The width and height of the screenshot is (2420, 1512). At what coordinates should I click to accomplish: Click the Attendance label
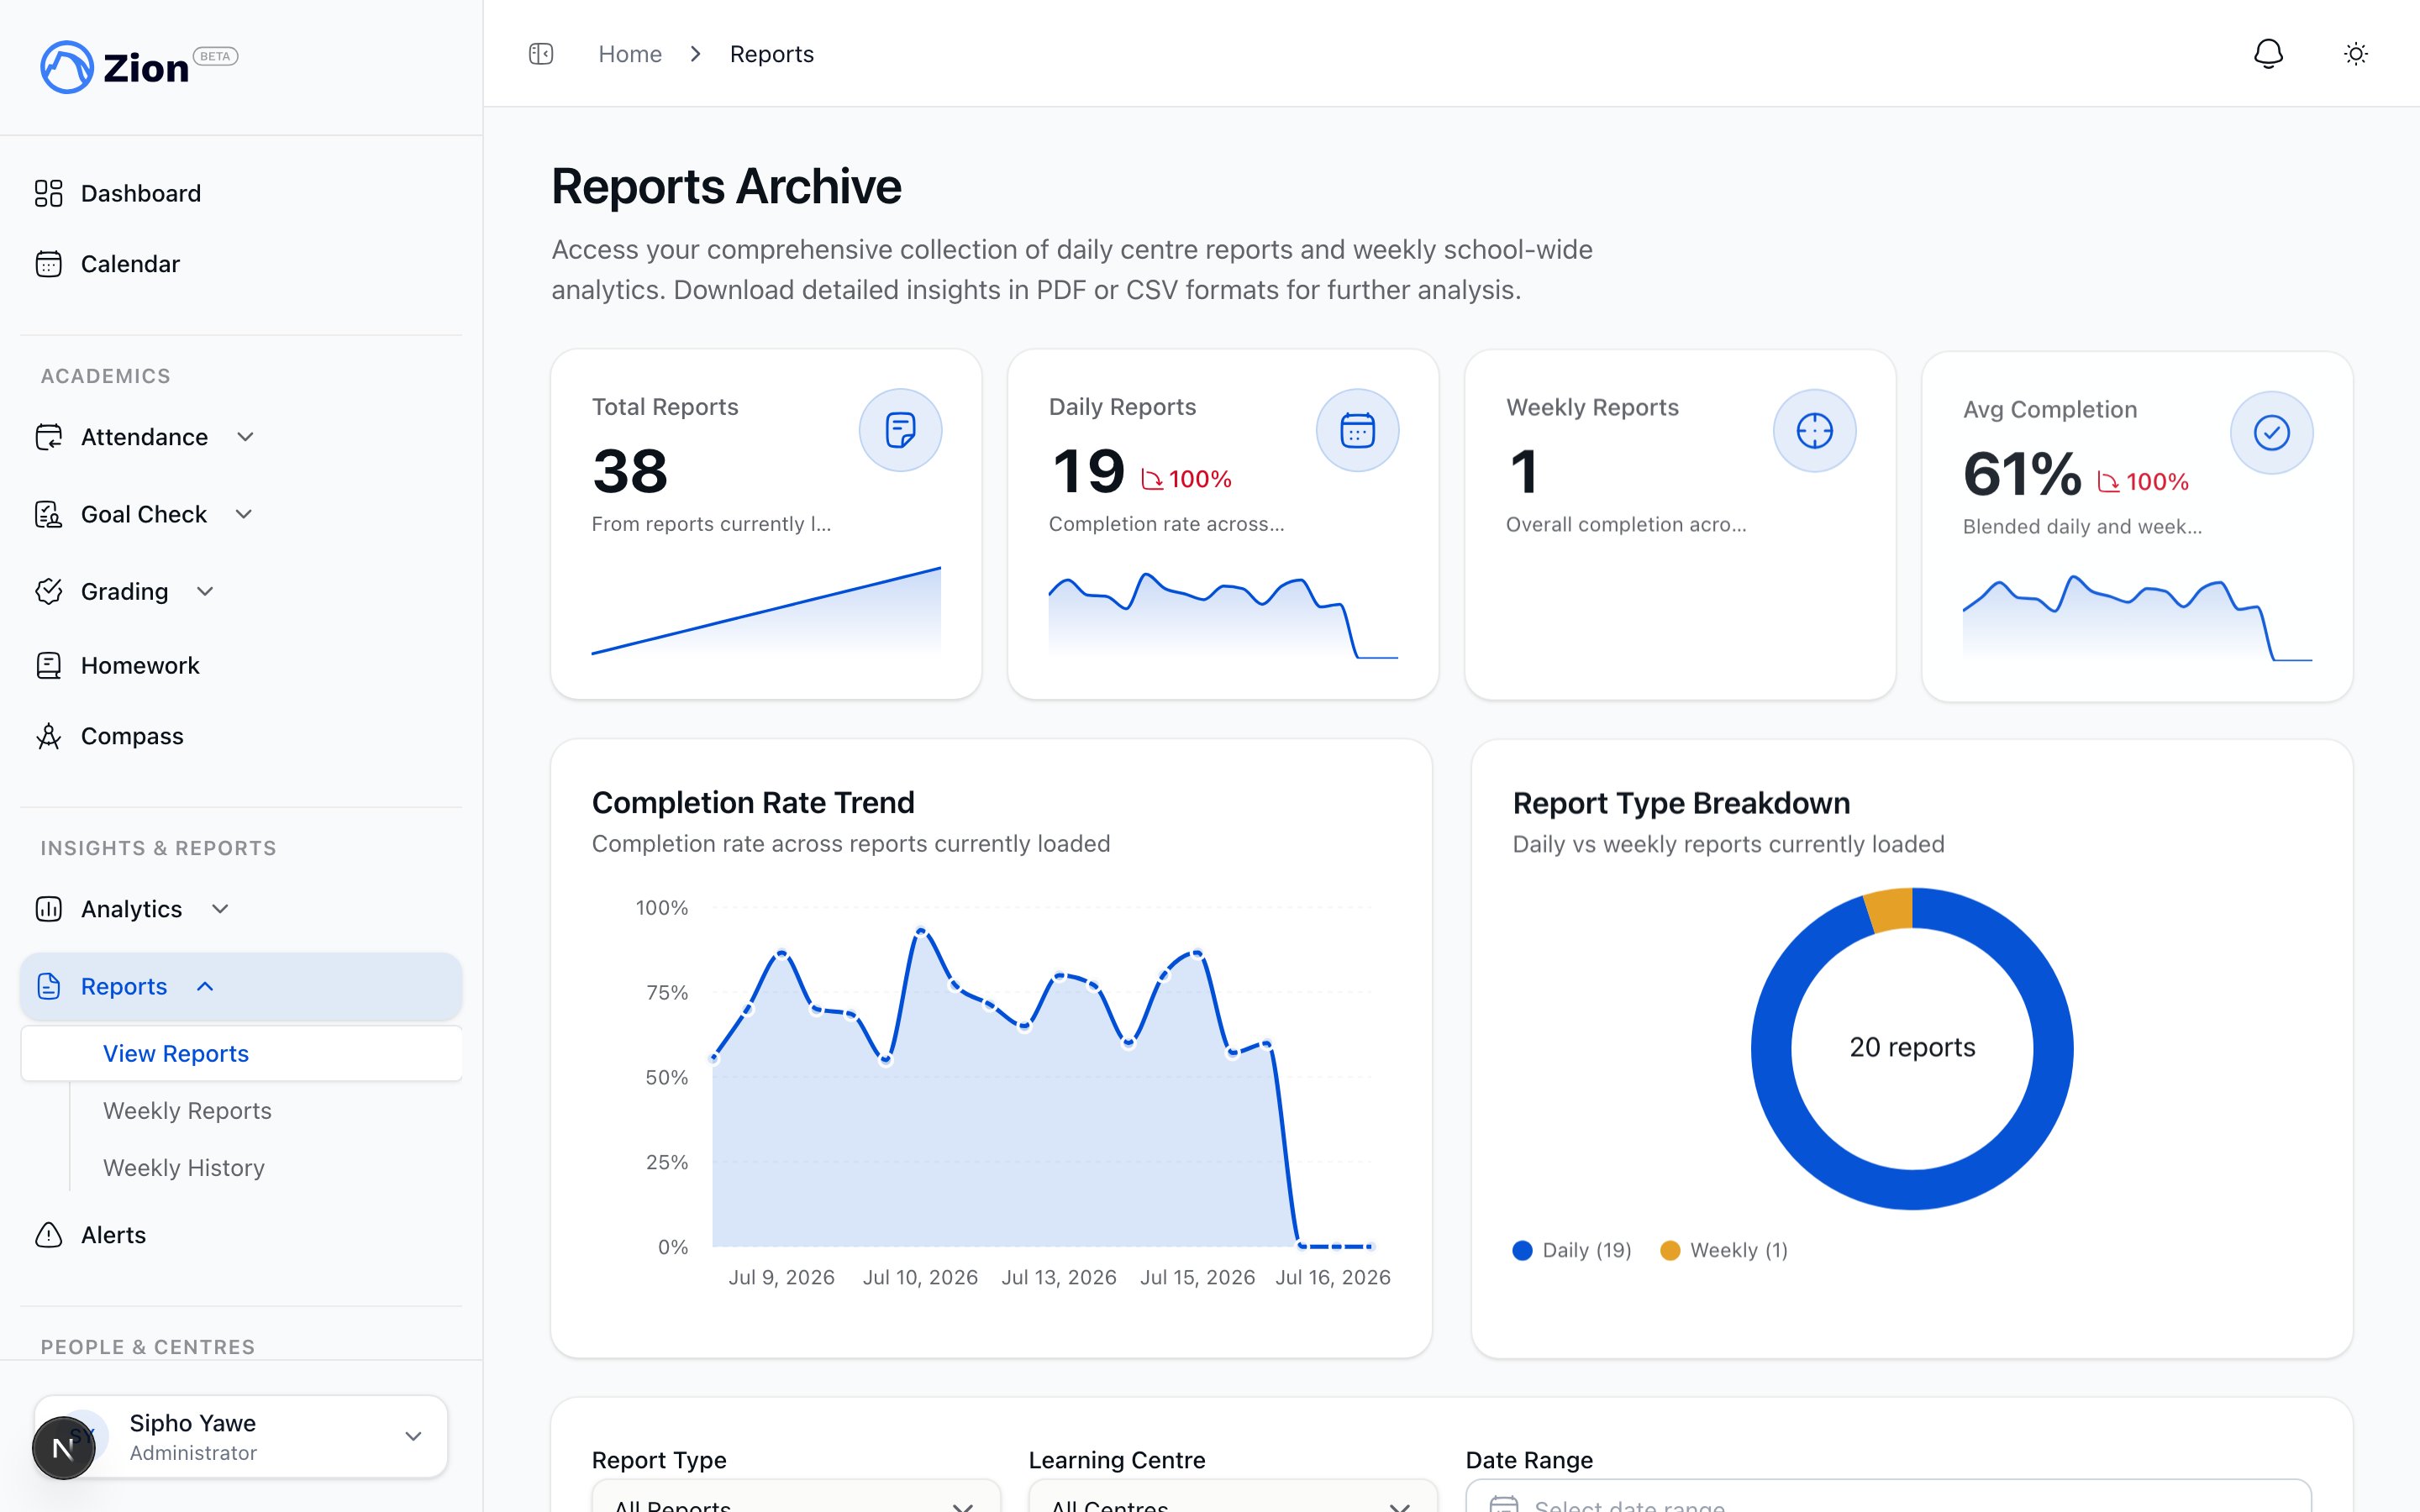coord(144,437)
